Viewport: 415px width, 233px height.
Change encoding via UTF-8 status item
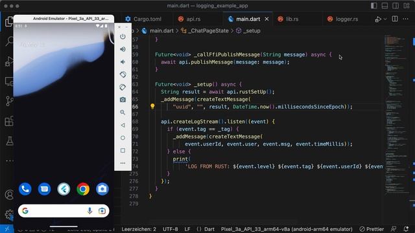point(170,229)
